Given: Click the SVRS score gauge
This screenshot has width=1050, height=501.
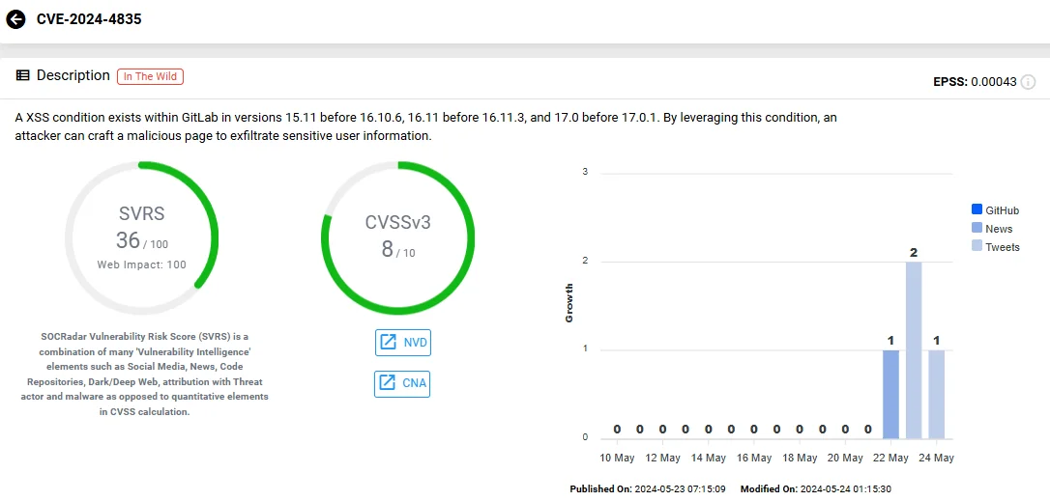Looking at the screenshot, I should click(141, 238).
